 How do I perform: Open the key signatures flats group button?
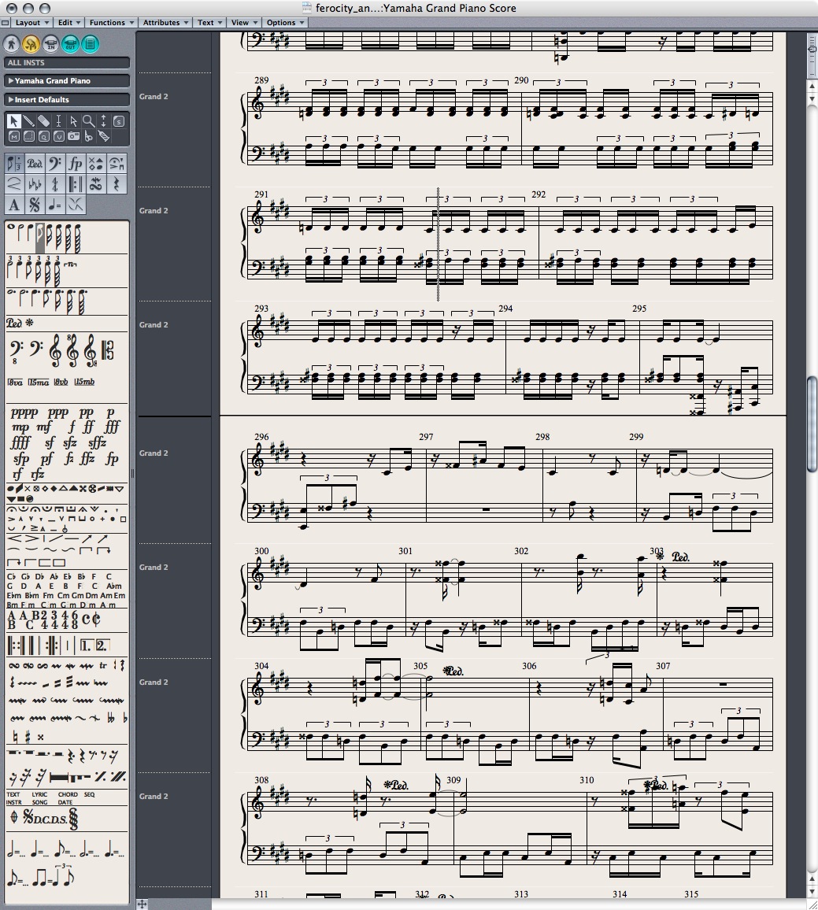tap(35, 184)
